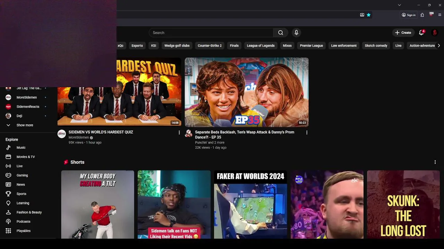Select the Finals category chip
This screenshot has height=249, width=444.
point(234,46)
